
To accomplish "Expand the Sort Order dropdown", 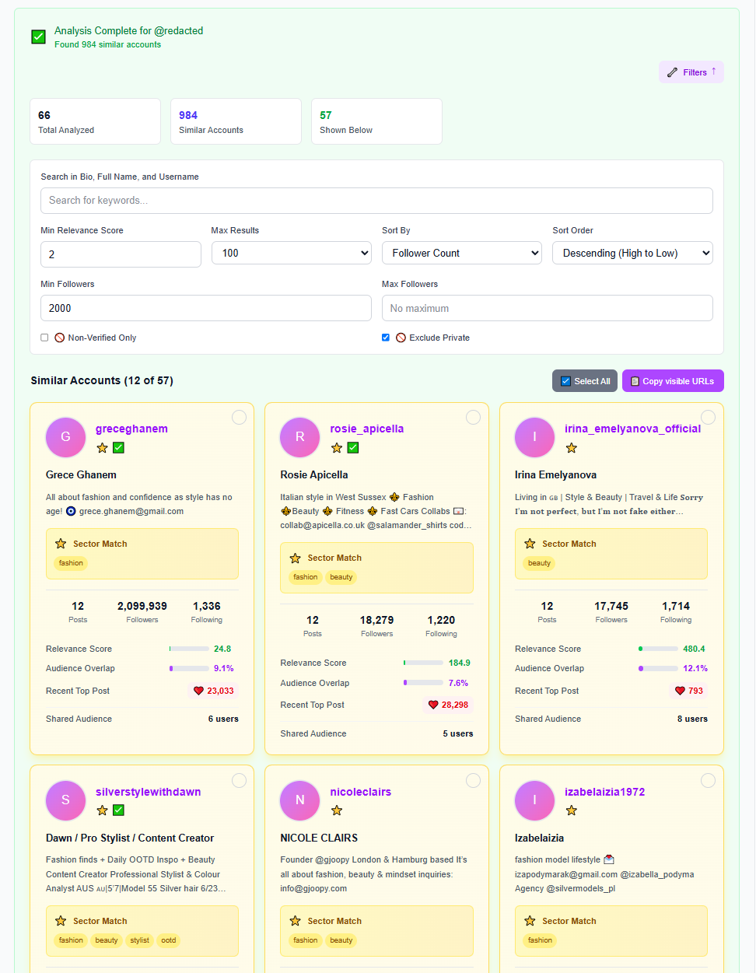I will [632, 253].
